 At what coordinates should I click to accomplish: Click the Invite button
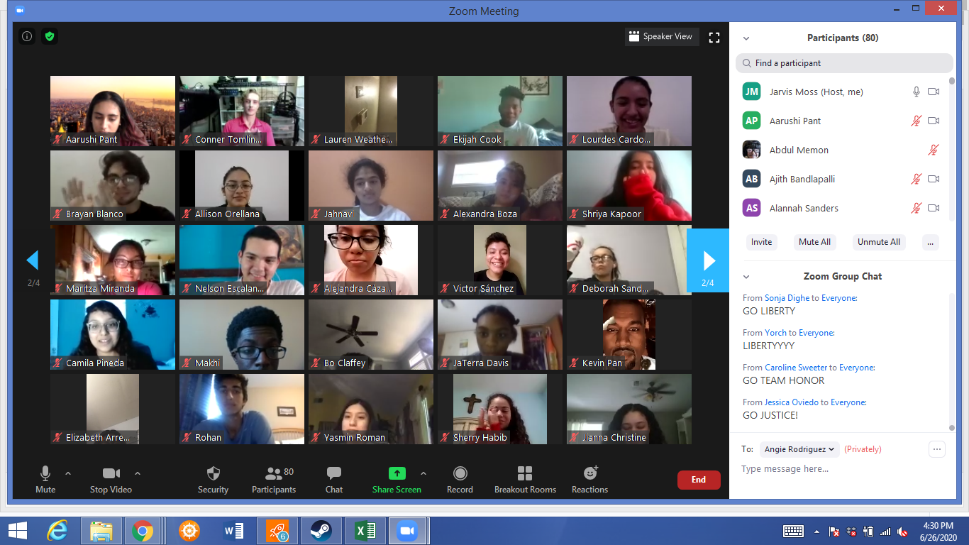coord(761,242)
